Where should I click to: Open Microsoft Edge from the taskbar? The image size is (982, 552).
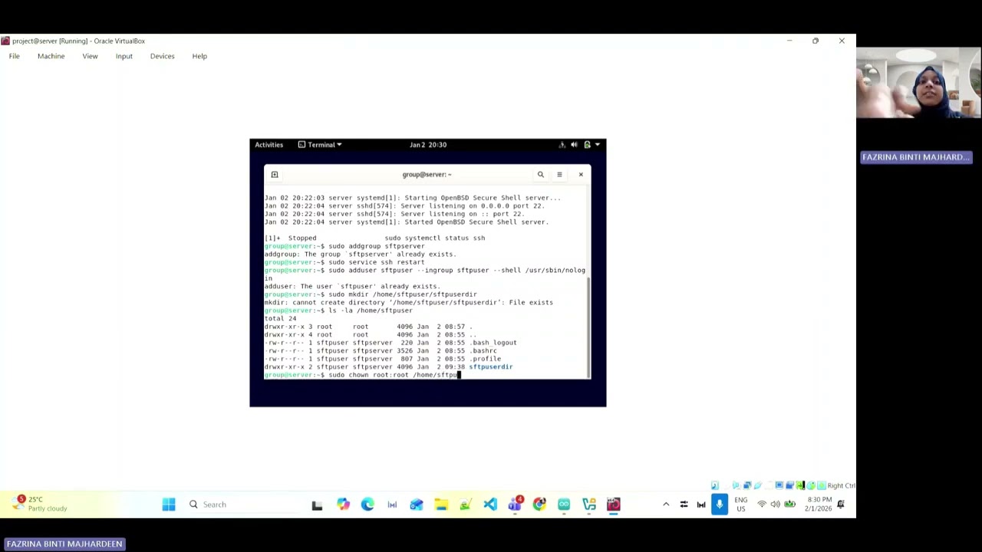coord(367,504)
